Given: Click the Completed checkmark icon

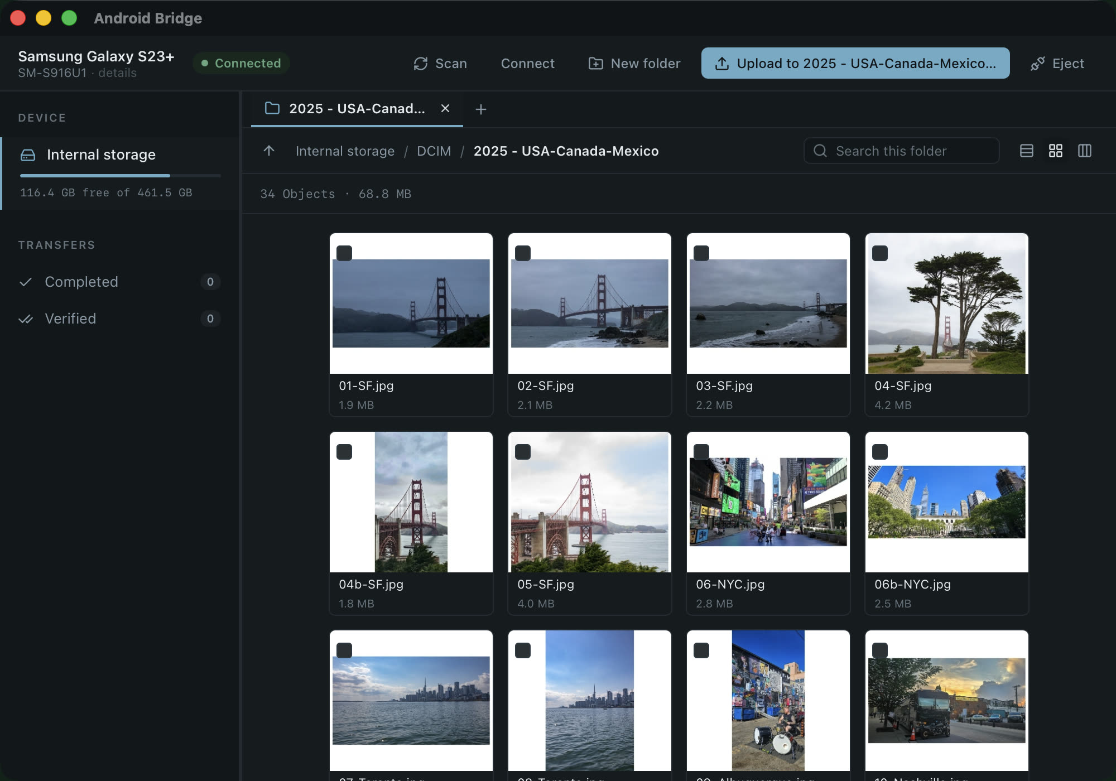Looking at the screenshot, I should pyautogui.click(x=26, y=282).
